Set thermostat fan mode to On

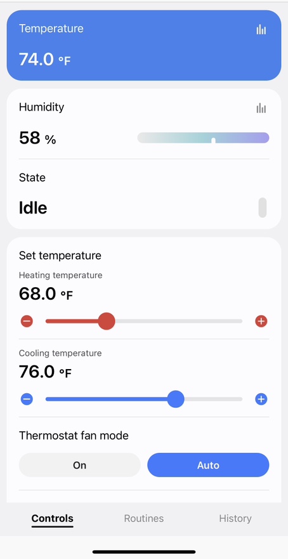click(80, 465)
